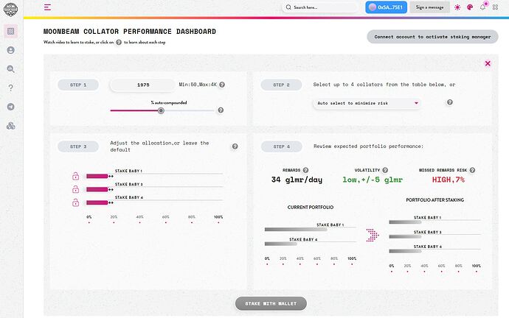
Task: Click the '34 glmr/day' rewards value
Action: [x=297, y=180]
